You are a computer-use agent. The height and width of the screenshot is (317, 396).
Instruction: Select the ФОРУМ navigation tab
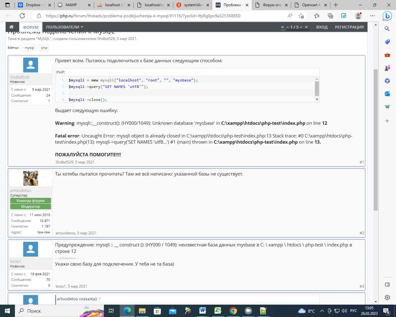(x=31, y=27)
